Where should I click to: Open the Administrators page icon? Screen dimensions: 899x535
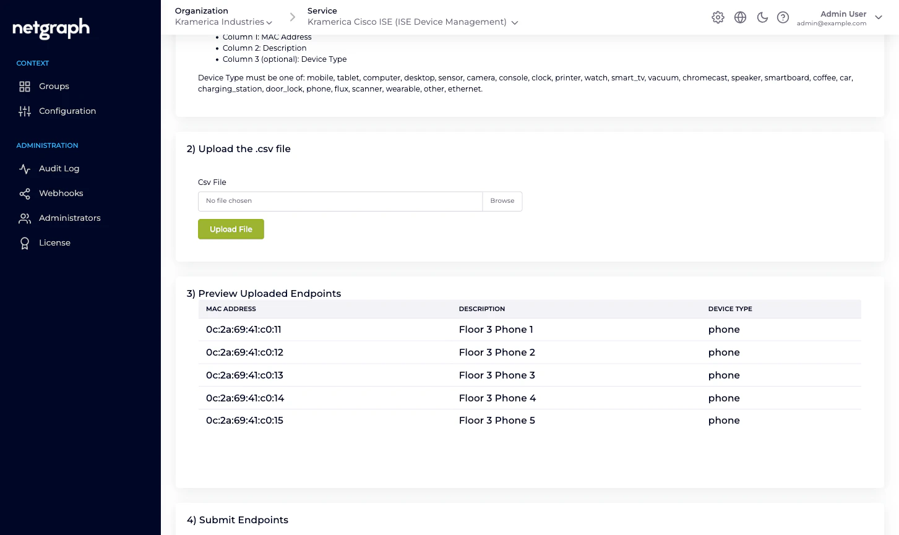(x=25, y=218)
